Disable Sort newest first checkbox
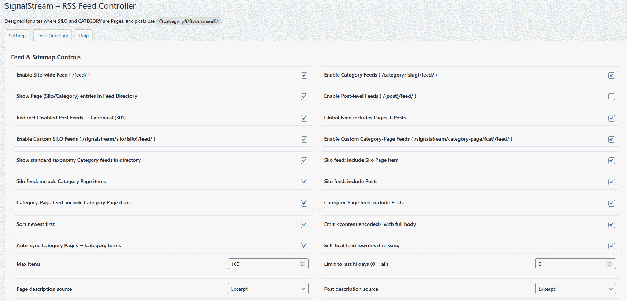Image resolution: width=627 pixels, height=301 pixels. 304,225
